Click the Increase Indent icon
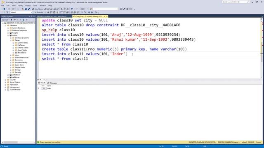 coord(92,12)
